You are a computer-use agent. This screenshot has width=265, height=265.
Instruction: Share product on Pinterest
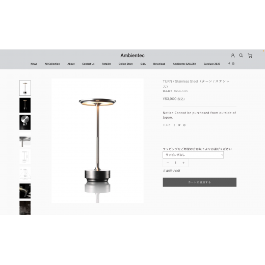(x=184, y=125)
